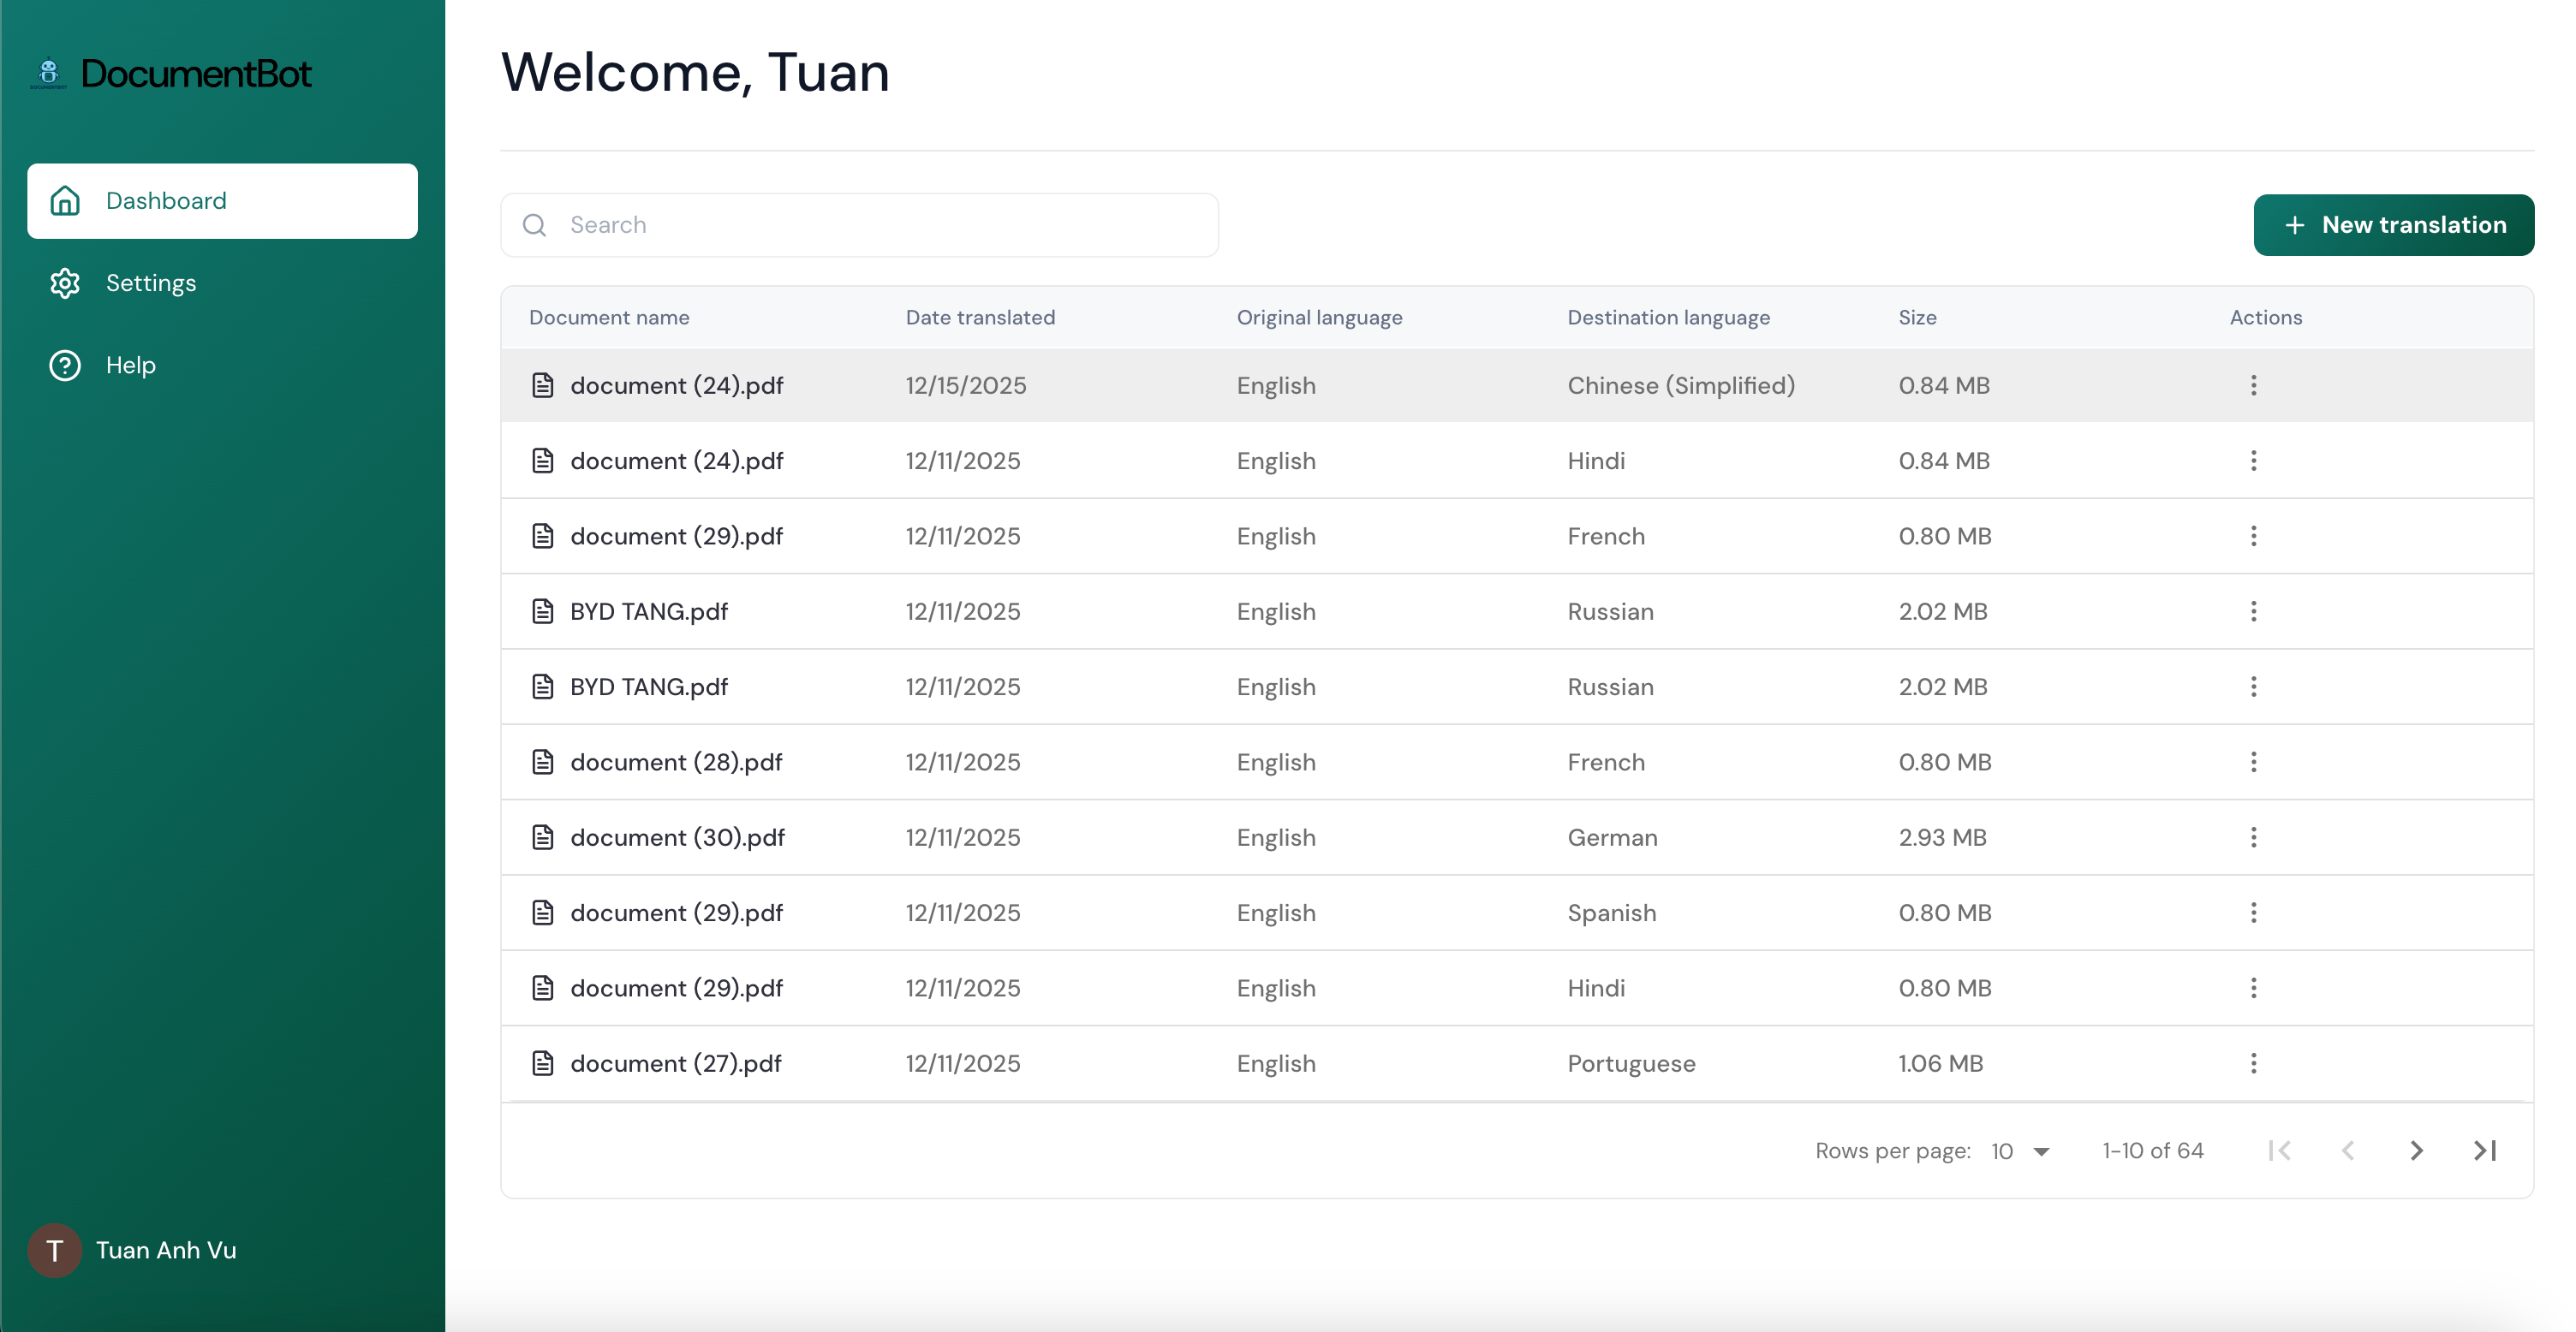Jump to last page of table

[2485, 1151]
